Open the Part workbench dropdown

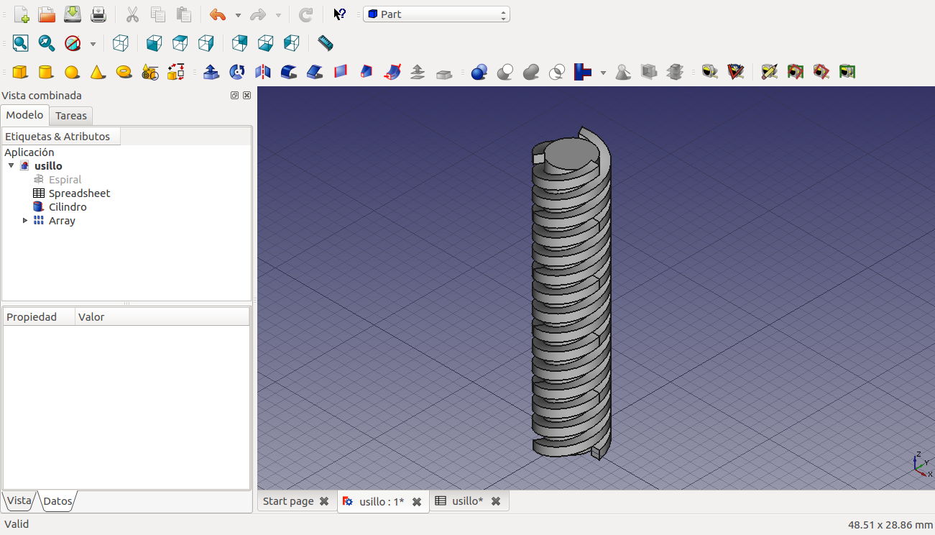coord(436,14)
